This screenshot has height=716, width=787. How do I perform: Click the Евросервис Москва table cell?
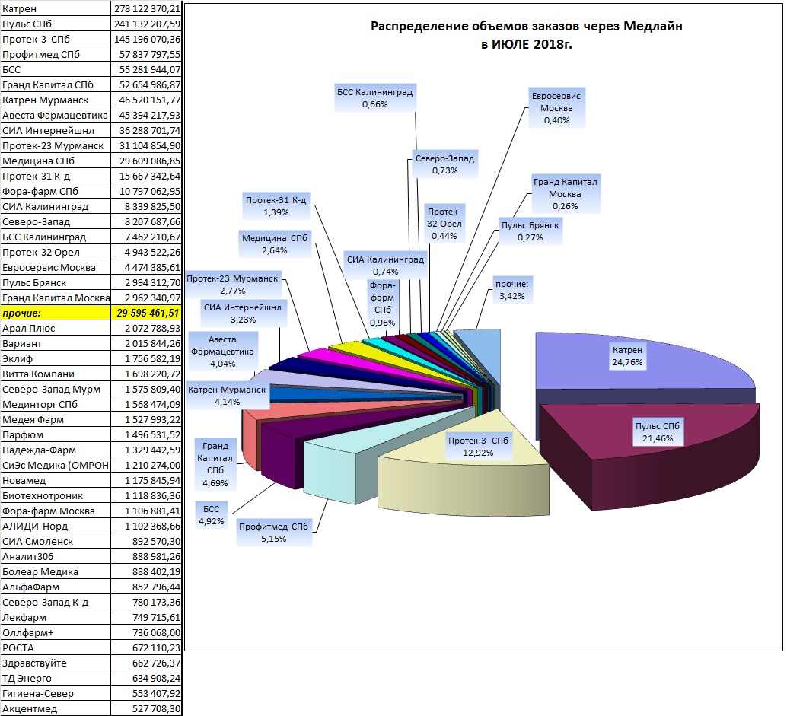(56, 267)
